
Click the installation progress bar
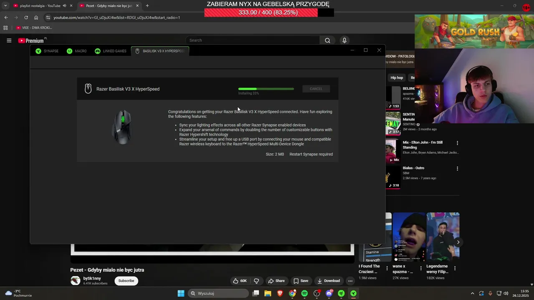click(x=266, y=89)
